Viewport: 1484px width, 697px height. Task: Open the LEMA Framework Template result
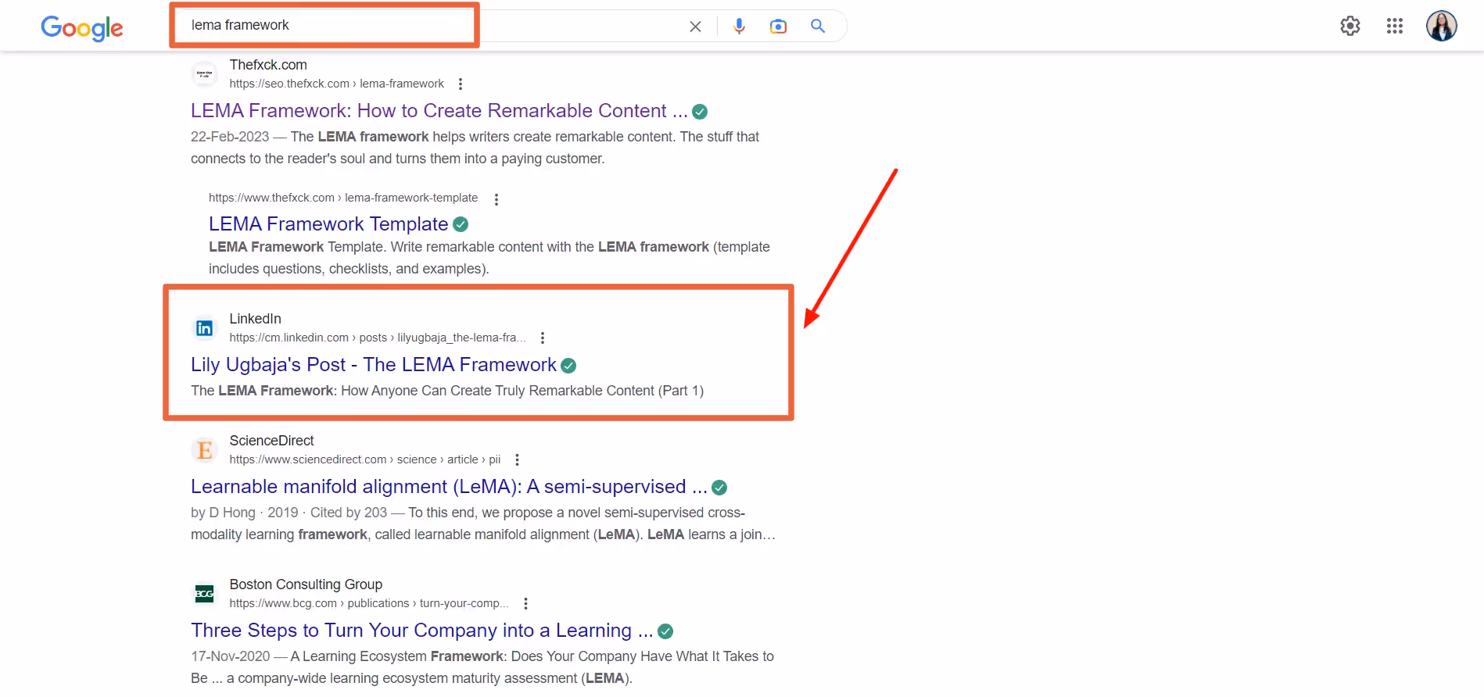point(328,224)
